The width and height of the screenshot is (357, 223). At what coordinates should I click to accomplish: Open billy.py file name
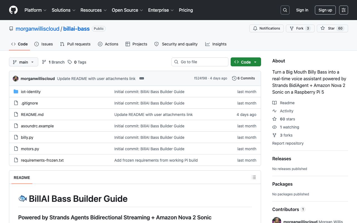click(x=27, y=137)
